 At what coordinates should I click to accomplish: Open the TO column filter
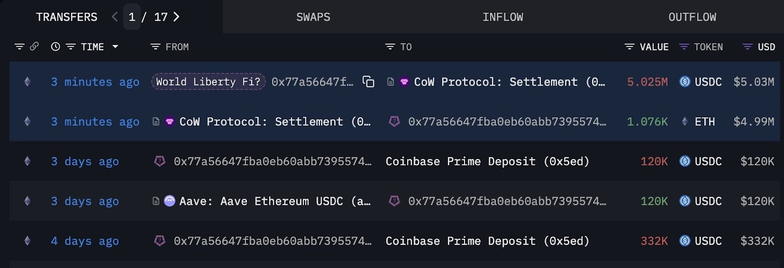tap(390, 46)
